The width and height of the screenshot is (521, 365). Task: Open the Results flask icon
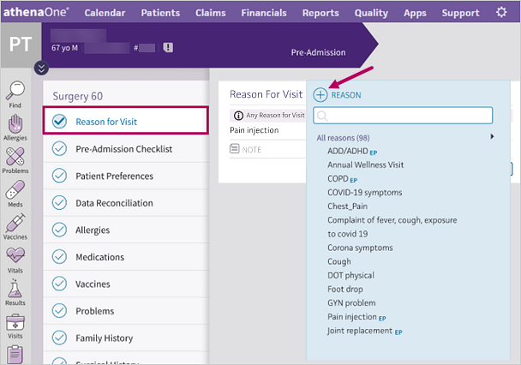tap(15, 290)
